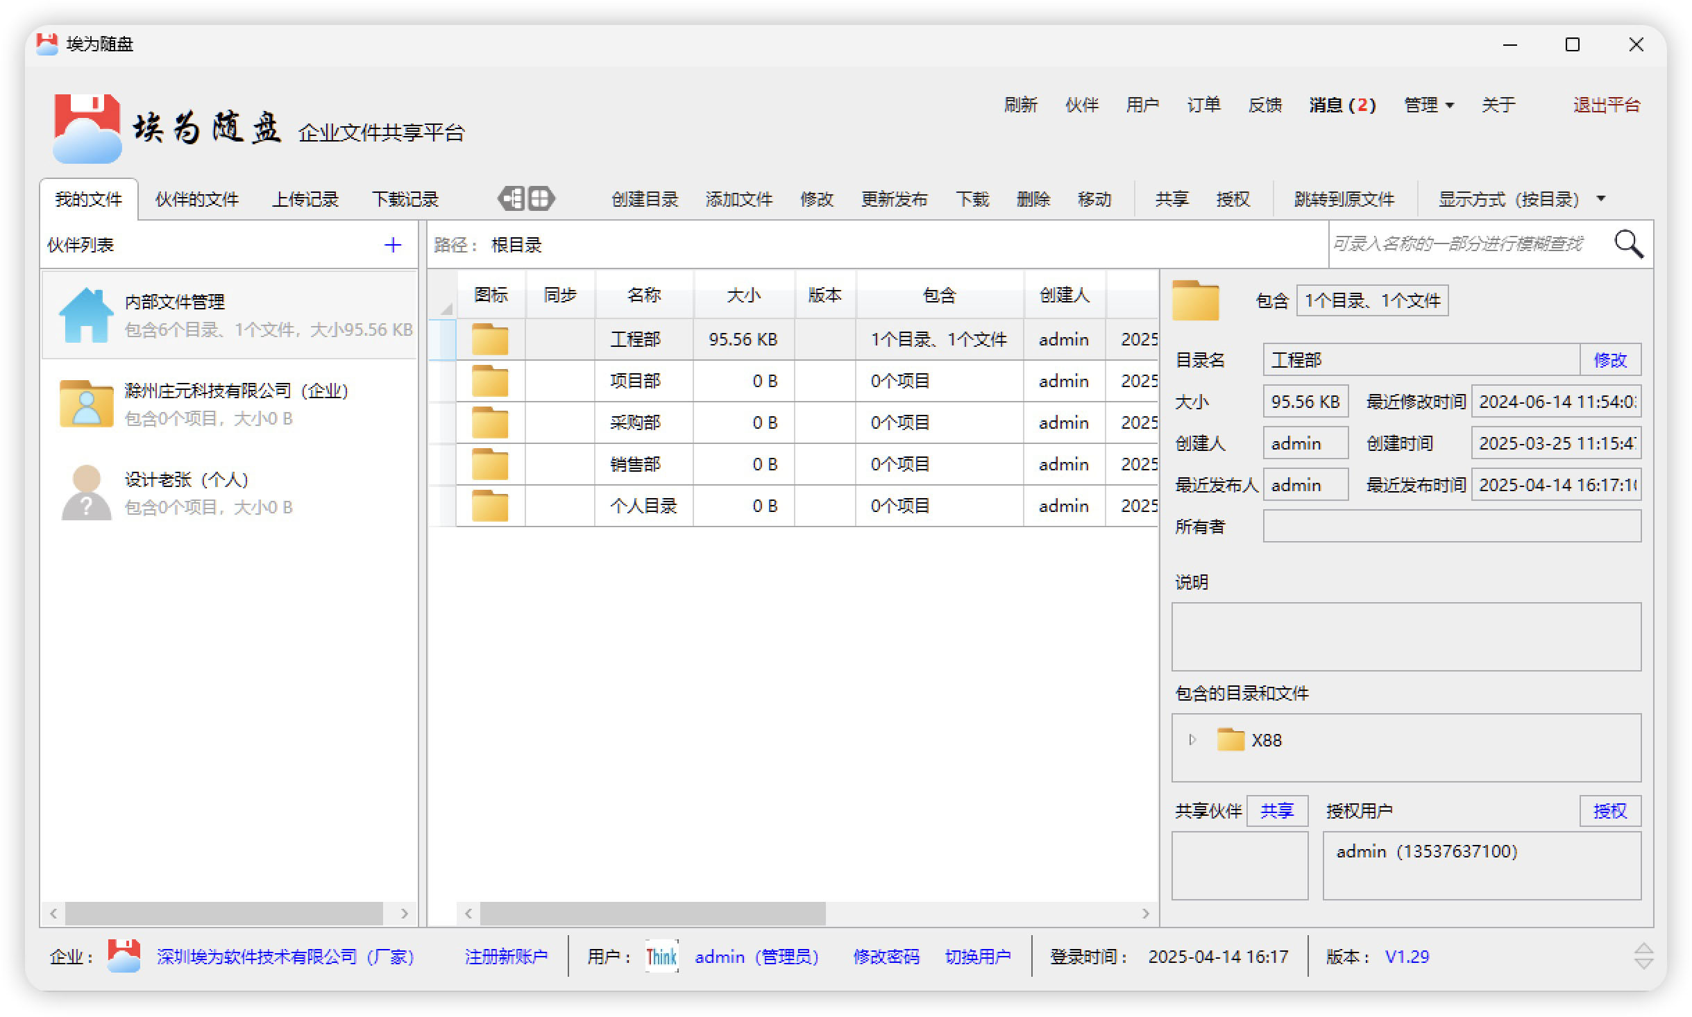Click the 切换用户 link
Screen dimensions: 1692x1017
click(x=978, y=957)
